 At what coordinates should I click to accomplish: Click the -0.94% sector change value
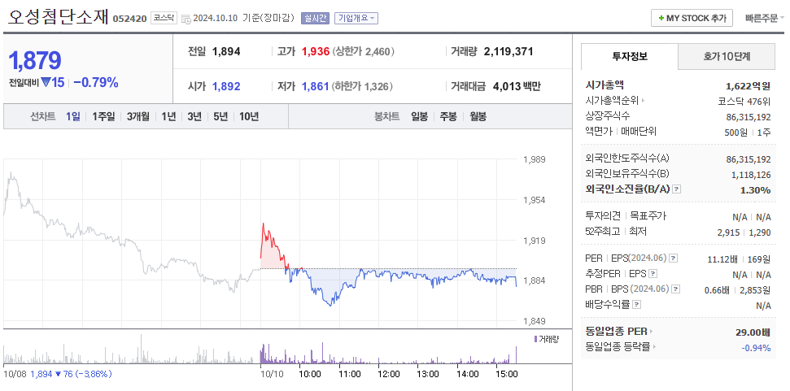tap(756, 347)
